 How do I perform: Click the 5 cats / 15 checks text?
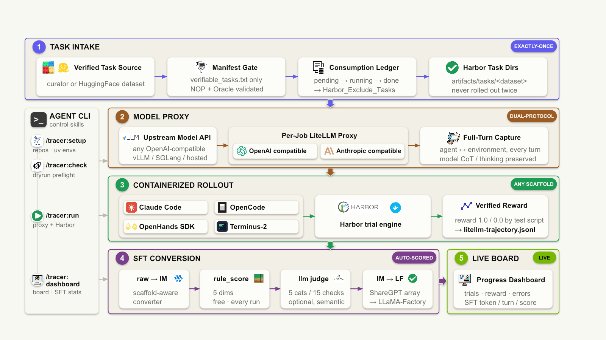(x=316, y=293)
